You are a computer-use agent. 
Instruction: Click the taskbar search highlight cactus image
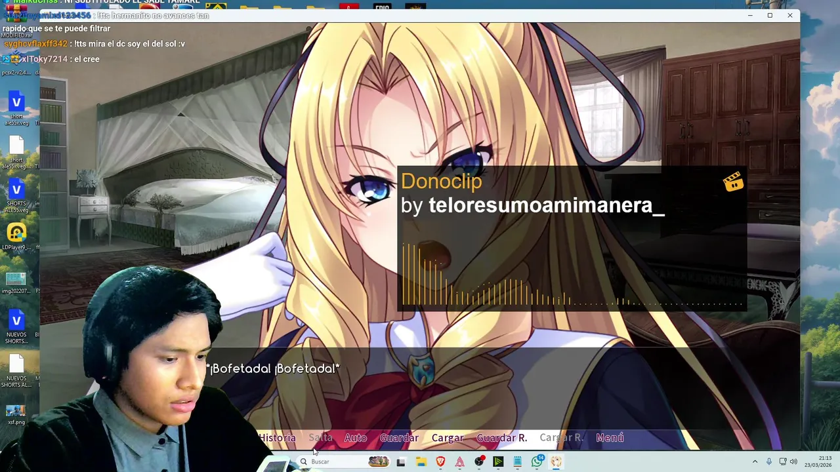[378, 462]
